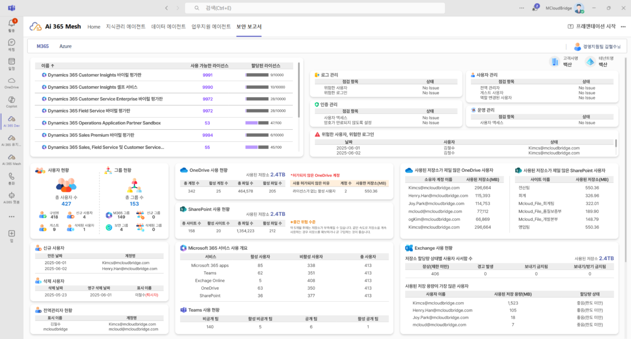Image resolution: width=631 pixels, height=339 pixels.
Task: Click the 앱 add apps plus icon
Action: pyautogui.click(x=12, y=234)
